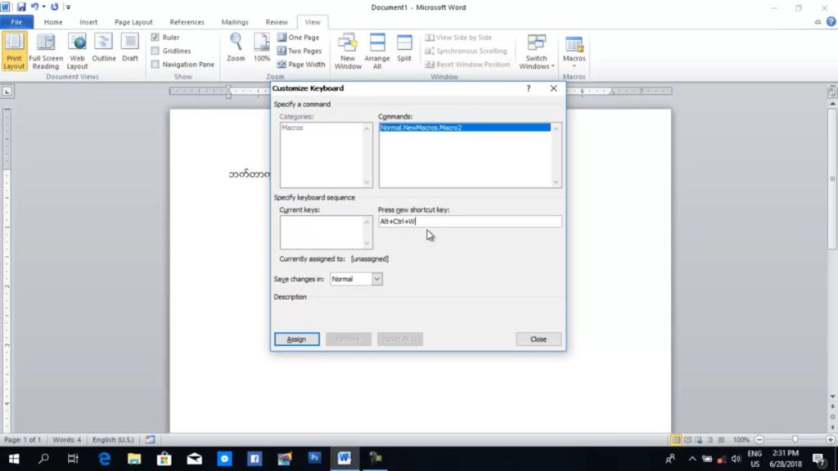Open Windows Start menu

[x=14, y=458]
